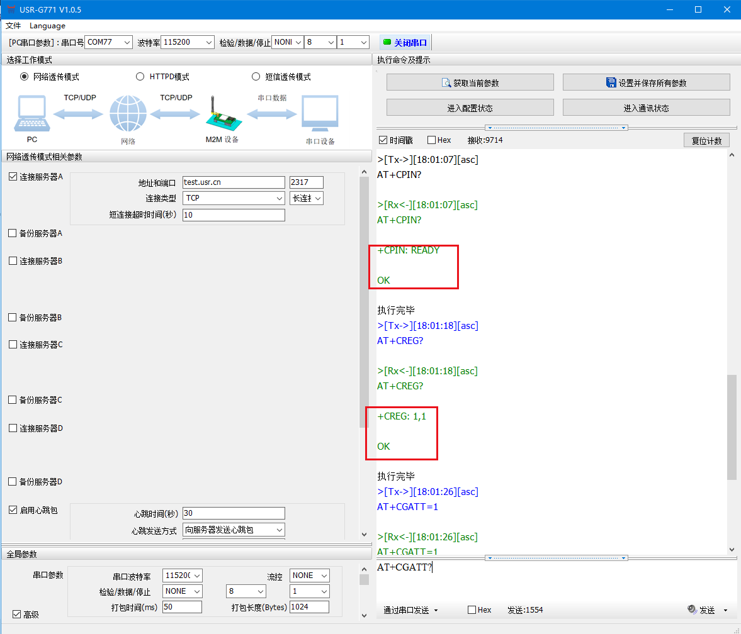The height and width of the screenshot is (634, 741).
Task: Enable the Connect Server B checkbox
Action: coord(13,260)
